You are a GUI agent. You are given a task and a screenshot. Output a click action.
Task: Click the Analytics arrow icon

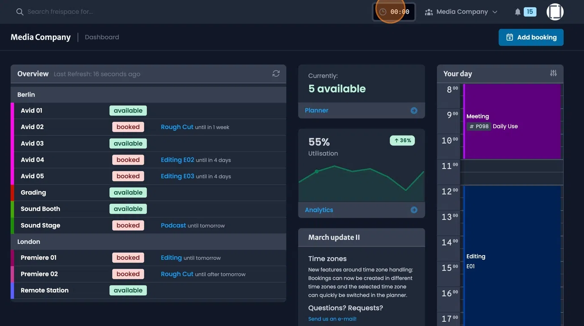point(414,210)
